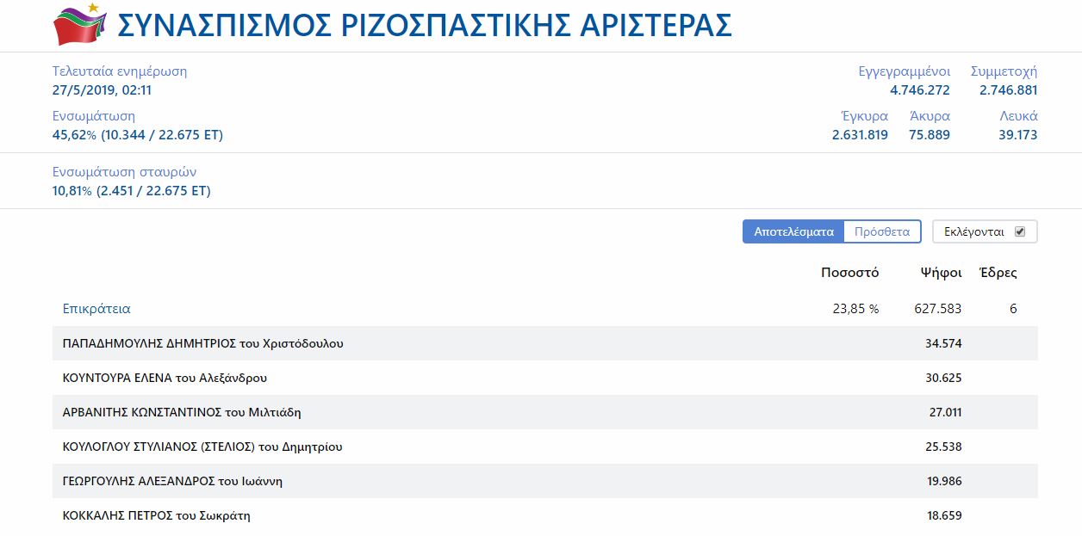1082x536 pixels.
Task: Select candidate ΚΟΥΛΟΓΛΟΥ ΣΤΥΛΙΑΝΟΣ row
Action: point(544,447)
